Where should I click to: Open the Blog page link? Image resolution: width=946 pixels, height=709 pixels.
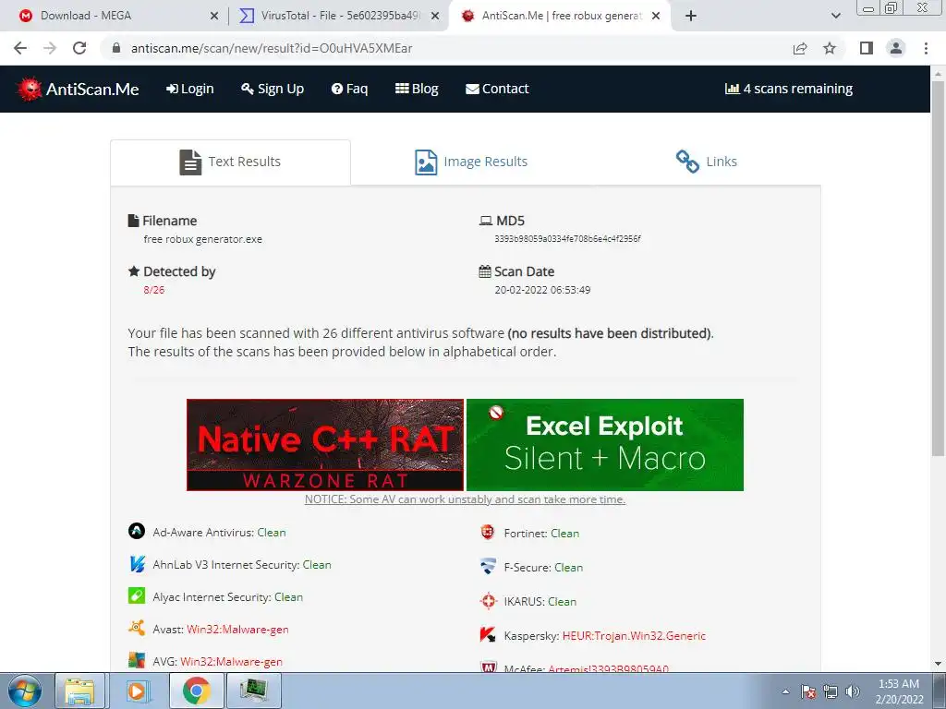point(417,89)
